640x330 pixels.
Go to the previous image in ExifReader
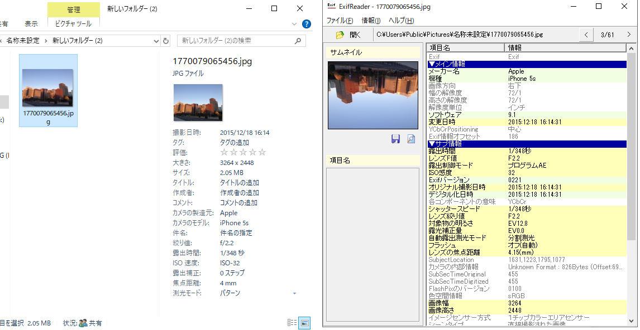pyautogui.click(x=586, y=35)
